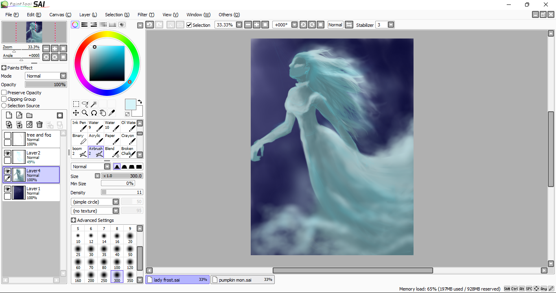Switch to the pumpkin mon.sai tab
556x293 pixels.
pyautogui.click(x=243, y=280)
